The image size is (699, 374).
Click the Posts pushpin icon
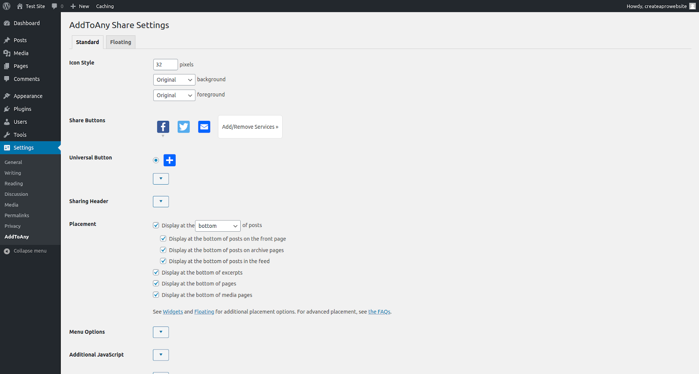[7, 40]
